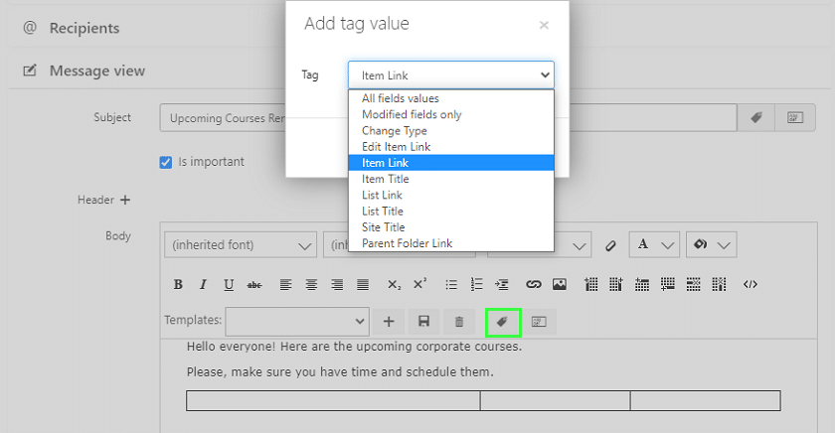Screen dimensions: 835x433
Task: Click the 'Please, make sure' body line
Action: pos(340,372)
